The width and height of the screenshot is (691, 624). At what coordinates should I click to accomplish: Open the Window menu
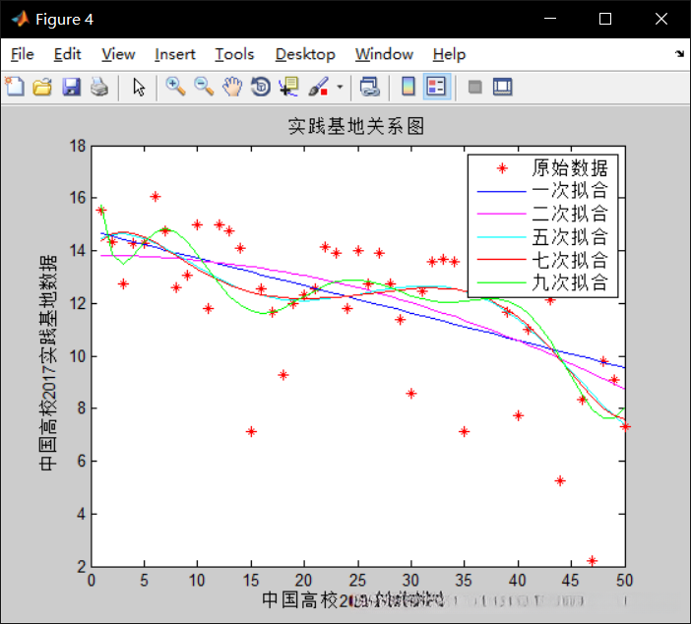[x=384, y=54]
